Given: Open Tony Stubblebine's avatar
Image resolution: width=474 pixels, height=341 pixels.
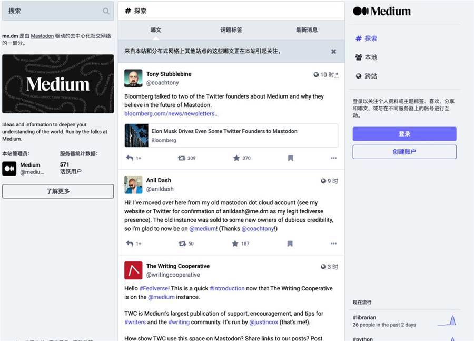Looking at the screenshot, I should point(133,79).
